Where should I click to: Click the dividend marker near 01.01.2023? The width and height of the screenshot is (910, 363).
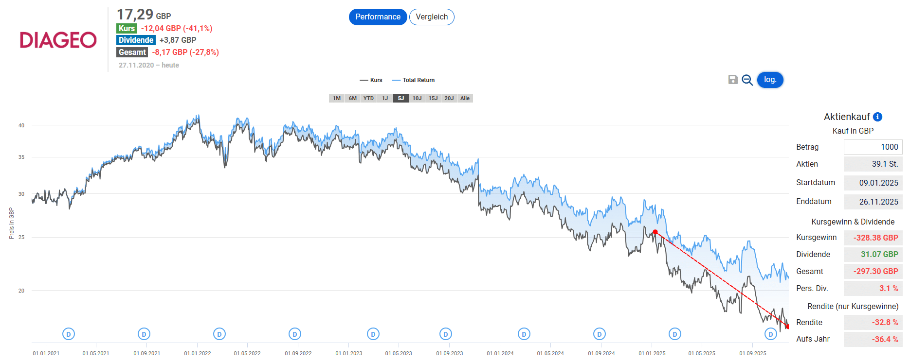click(x=373, y=334)
